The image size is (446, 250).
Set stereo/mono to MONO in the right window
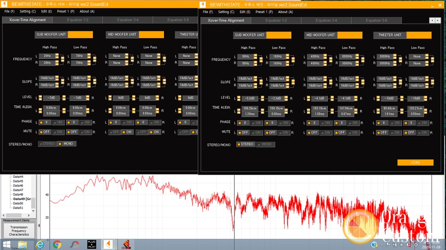[265, 145]
